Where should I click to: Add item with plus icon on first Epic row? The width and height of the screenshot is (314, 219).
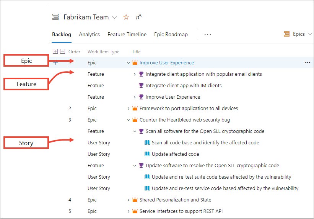(56, 63)
